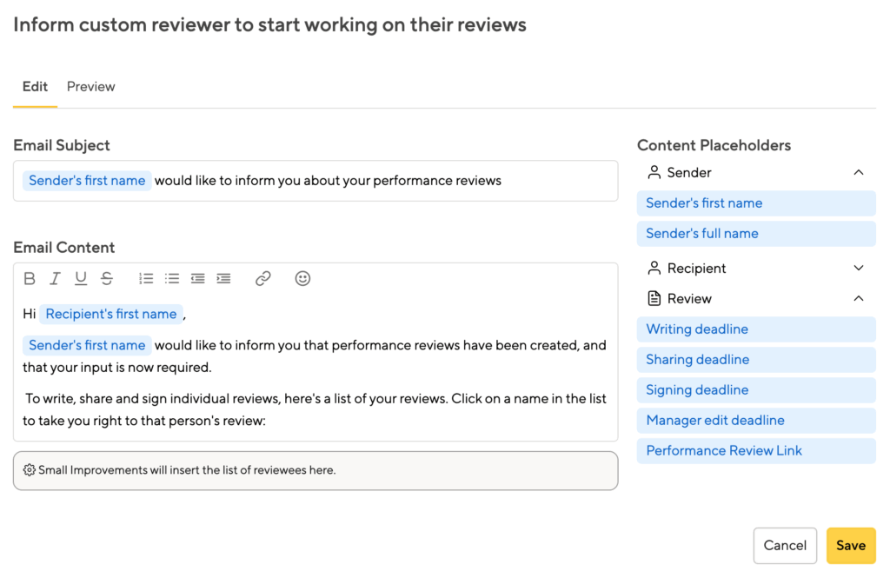
Task: Insert a bulleted list
Action: [172, 279]
